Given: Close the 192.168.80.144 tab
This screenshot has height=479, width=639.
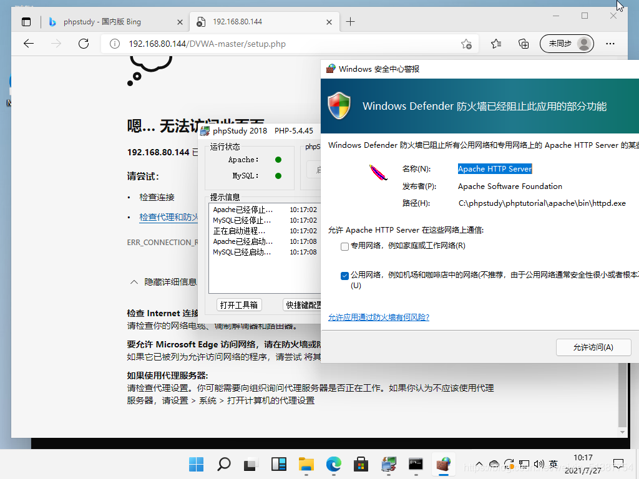Looking at the screenshot, I should coord(329,22).
